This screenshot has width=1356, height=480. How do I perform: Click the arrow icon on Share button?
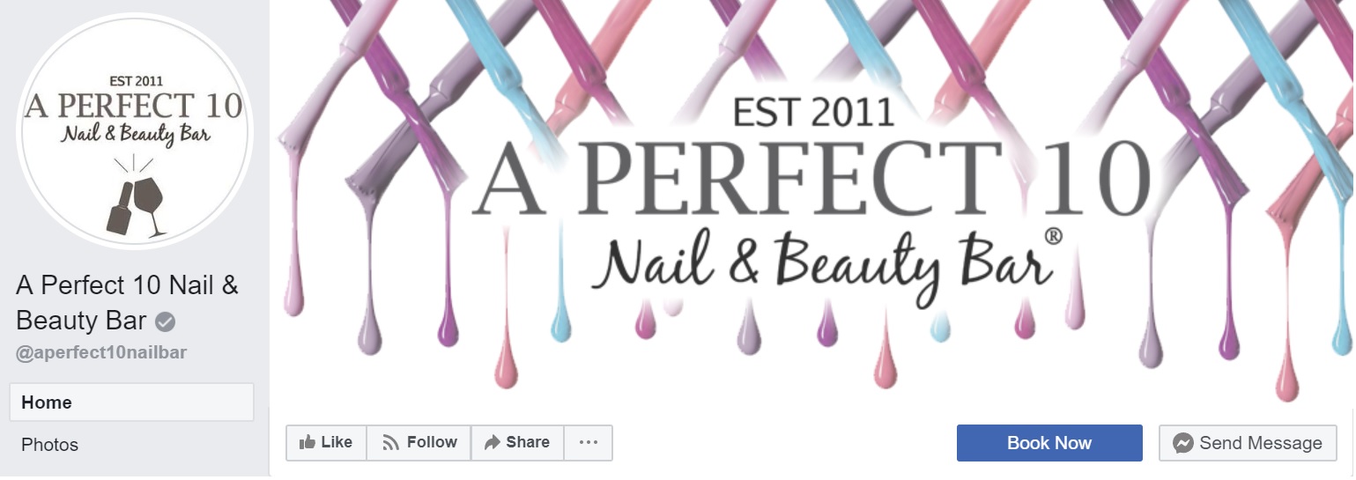492,443
